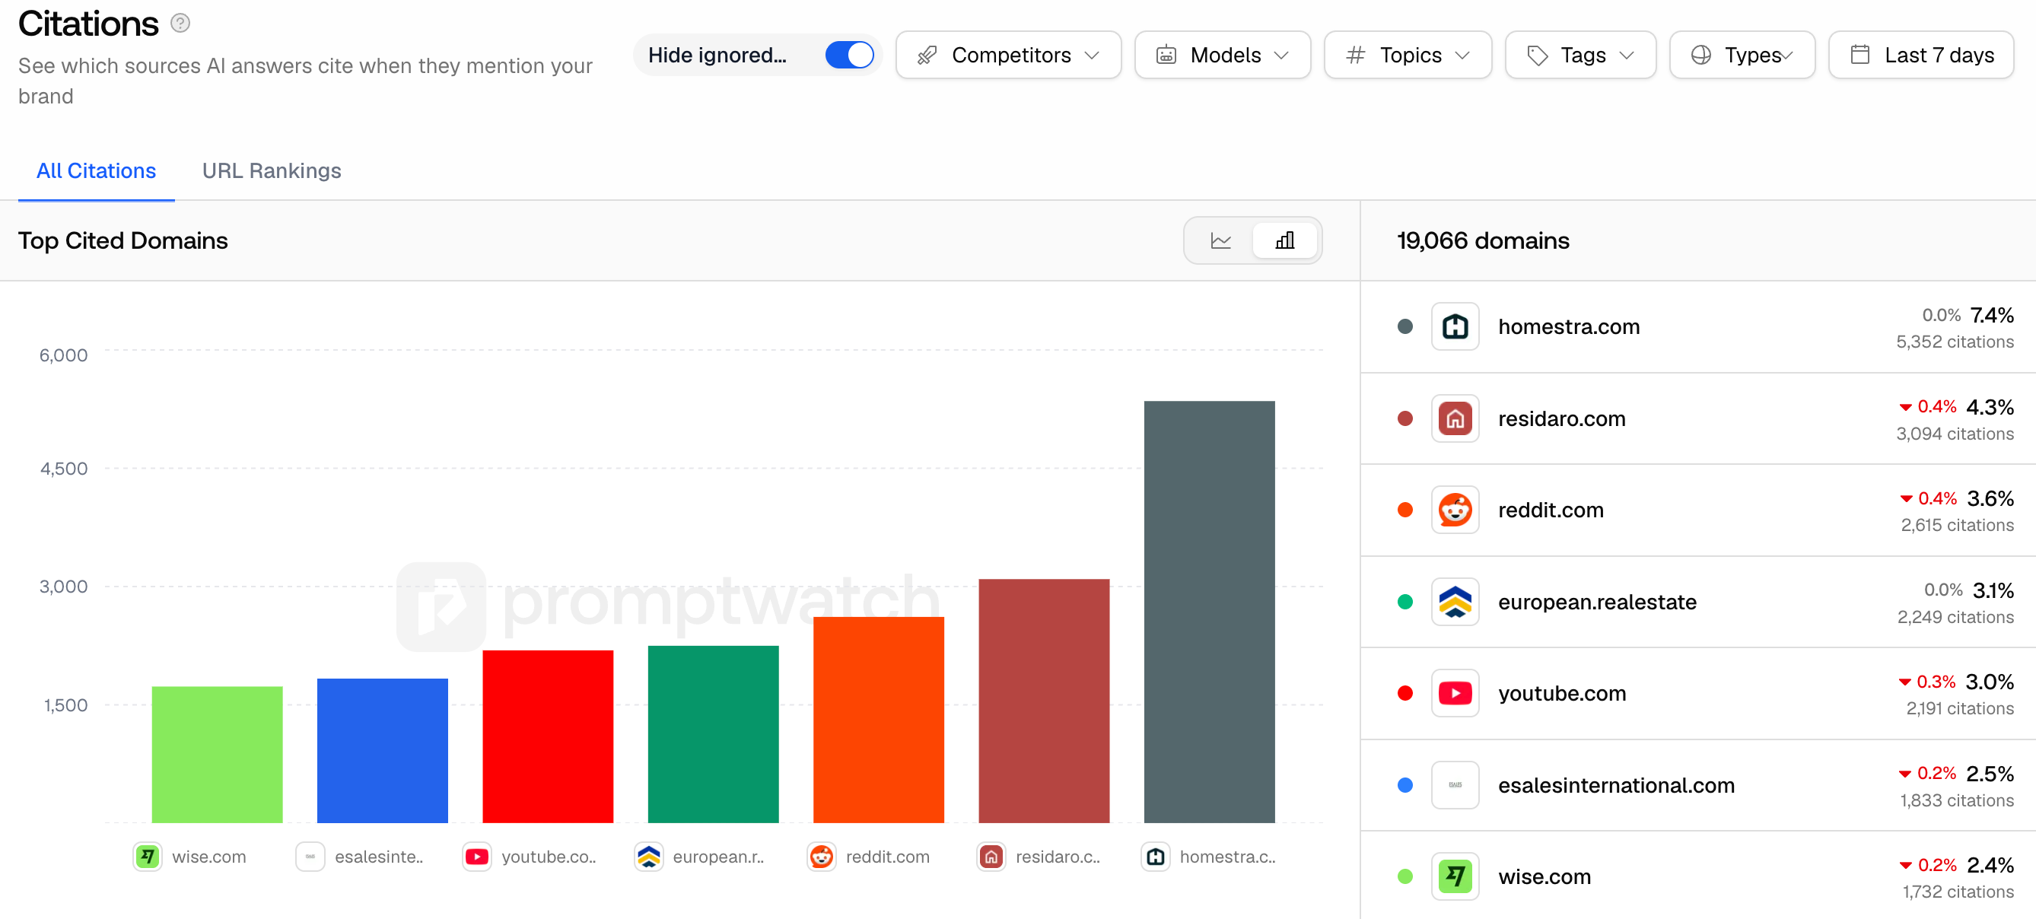Screen dimensions: 2036x919
Task: Click the dark red dot beside residaro.com
Action: 1405,418
